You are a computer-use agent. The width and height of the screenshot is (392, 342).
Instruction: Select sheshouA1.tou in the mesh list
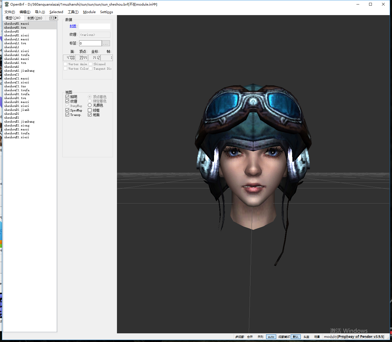click(30, 63)
